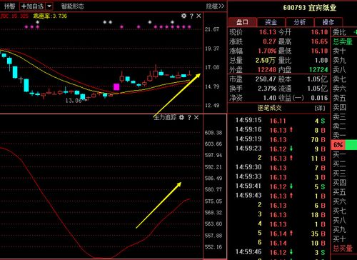Click the 委比 label
Screen dimensions: 357x260
tap(339, 32)
